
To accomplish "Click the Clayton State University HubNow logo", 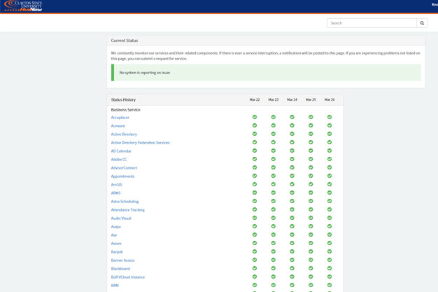I will [x=23, y=6].
